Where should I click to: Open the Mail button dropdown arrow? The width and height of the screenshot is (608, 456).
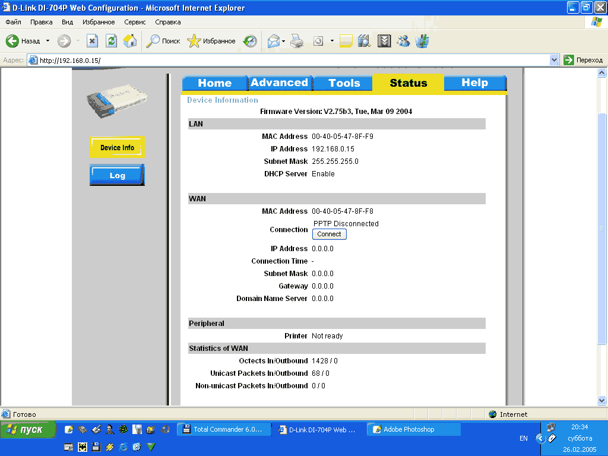(x=283, y=41)
